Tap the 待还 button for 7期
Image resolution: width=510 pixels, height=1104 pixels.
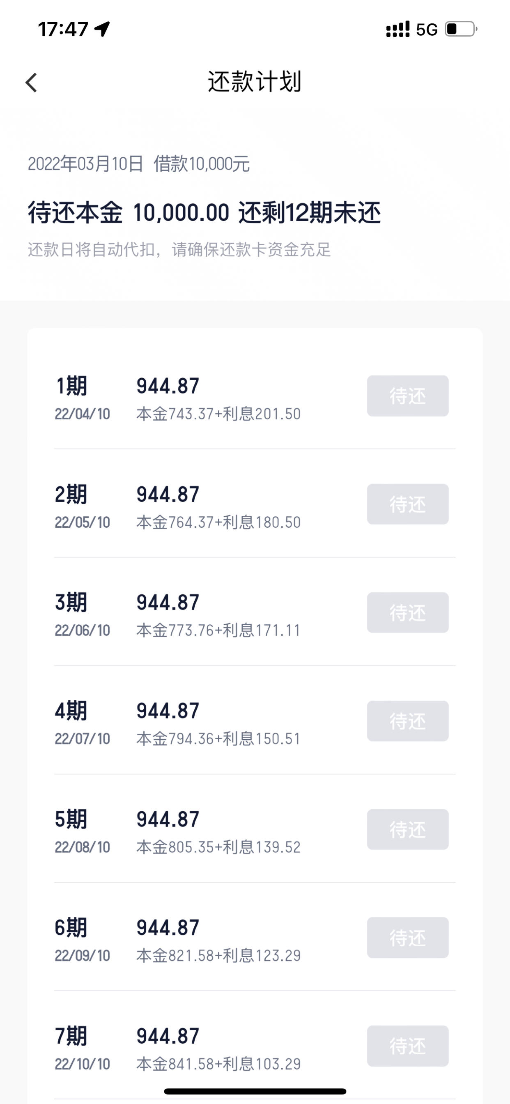coord(408,1046)
